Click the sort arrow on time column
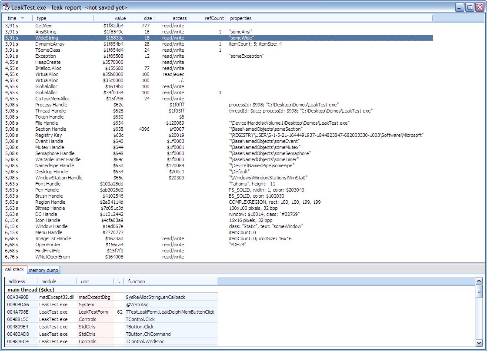This screenshot has height=351, width=487. [x=23, y=18]
